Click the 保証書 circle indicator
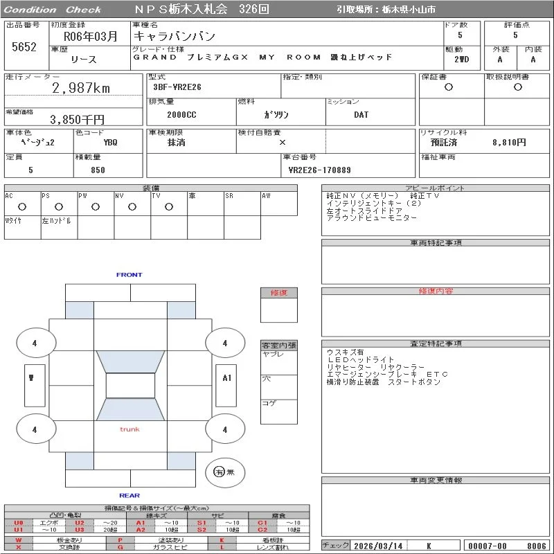This screenshot has height=554, width=554. click(449, 87)
